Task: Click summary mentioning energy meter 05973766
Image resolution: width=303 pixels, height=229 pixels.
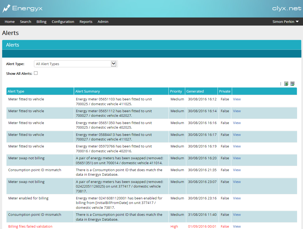Action: (x=114, y=149)
